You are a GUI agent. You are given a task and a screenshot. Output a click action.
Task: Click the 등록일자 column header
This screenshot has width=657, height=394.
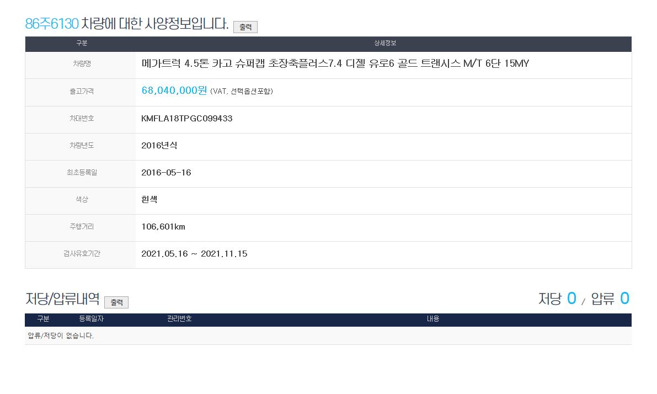pyautogui.click(x=92, y=319)
